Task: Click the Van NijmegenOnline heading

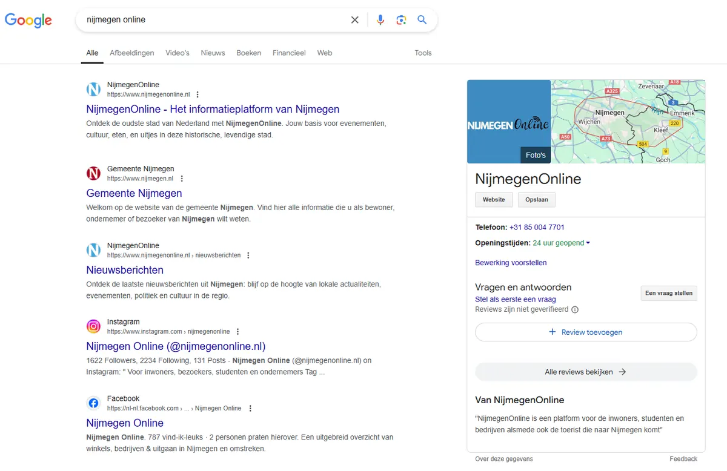Action: [520, 400]
